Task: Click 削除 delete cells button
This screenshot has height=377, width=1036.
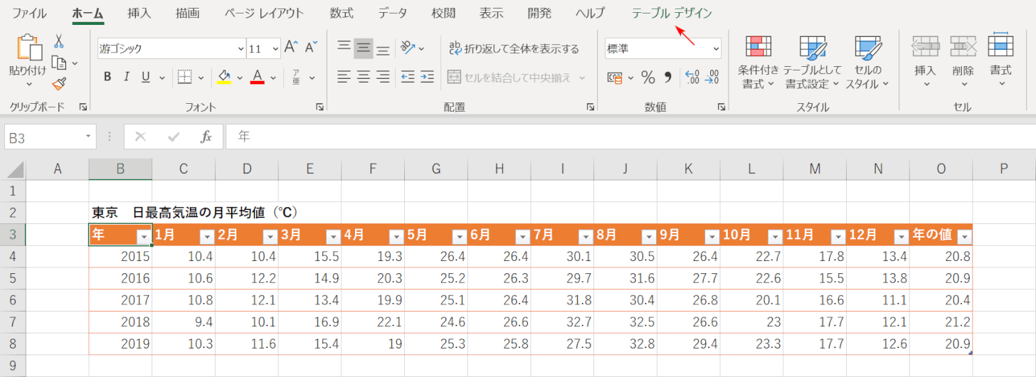Action: 963,62
